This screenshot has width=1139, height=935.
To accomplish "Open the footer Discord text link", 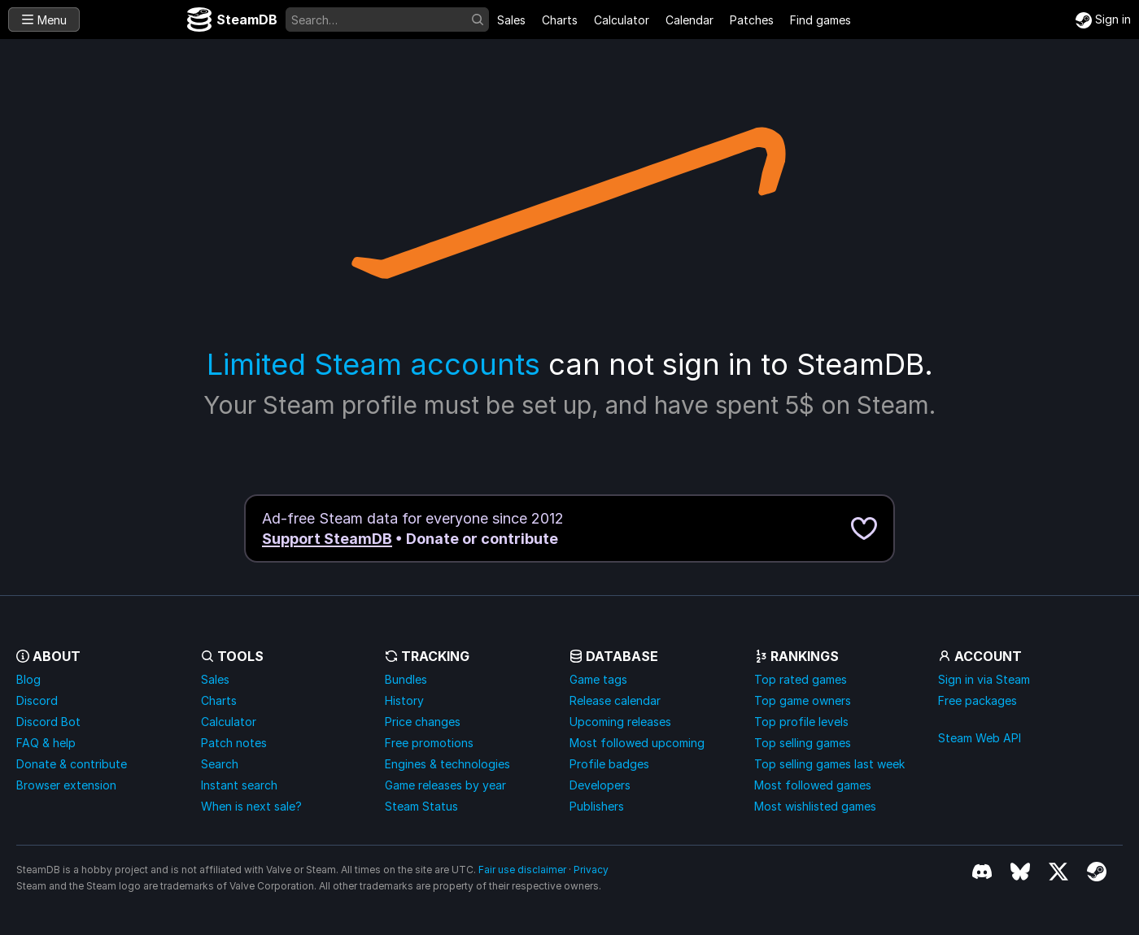I will (37, 701).
